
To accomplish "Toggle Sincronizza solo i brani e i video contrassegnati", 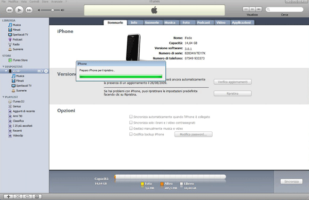I will pyautogui.click(x=131, y=123).
